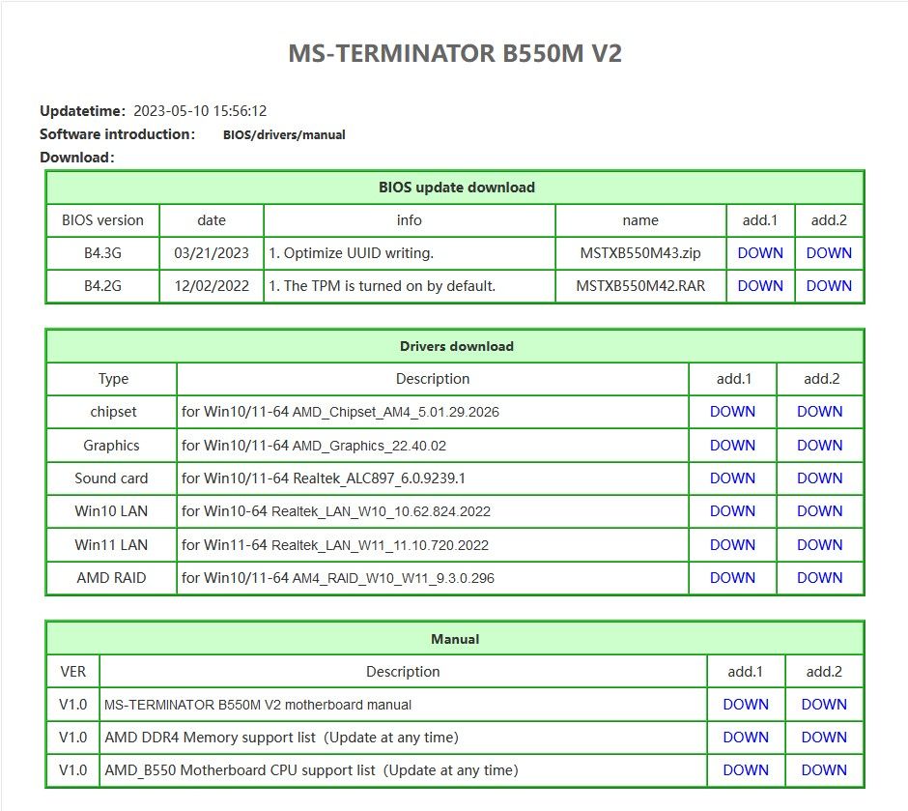Image resolution: width=908 pixels, height=811 pixels.
Task: Click the Realtek_LAN_W11_11.10.720.2022 description
Action: [335, 545]
